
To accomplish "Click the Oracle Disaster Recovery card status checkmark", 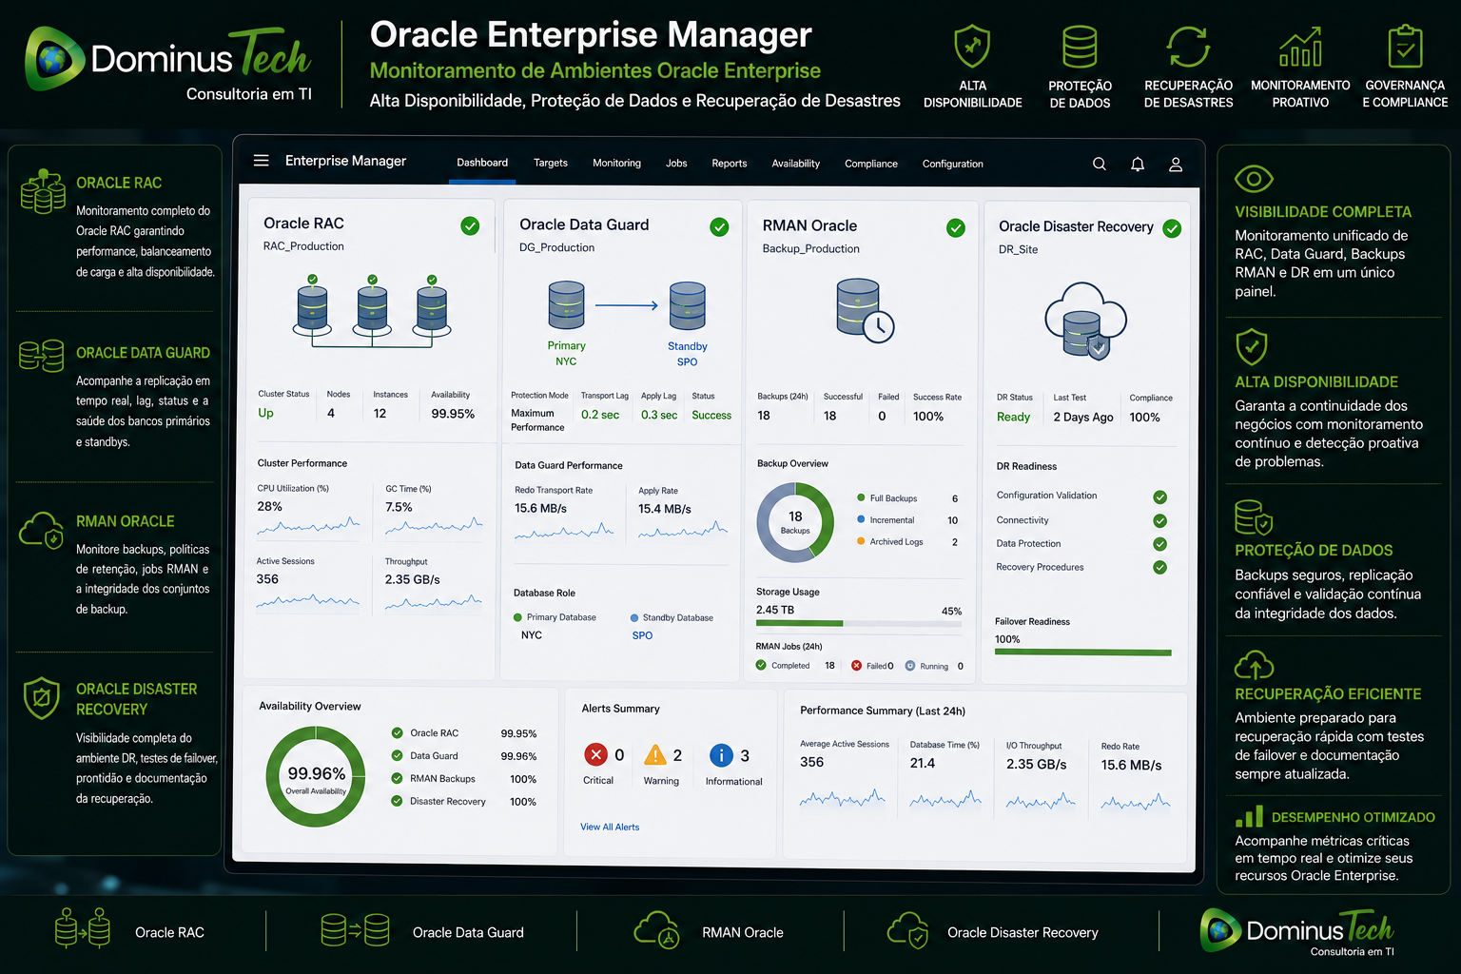I will point(1172,228).
